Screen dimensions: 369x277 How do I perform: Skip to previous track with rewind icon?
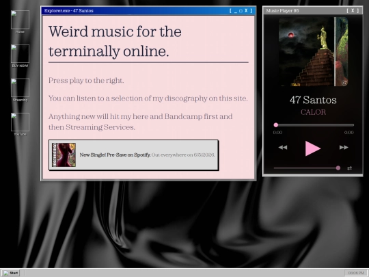click(x=283, y=148)
